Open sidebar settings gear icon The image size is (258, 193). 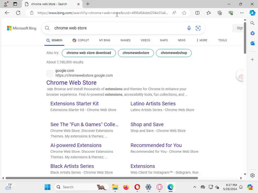coord(252,175)
